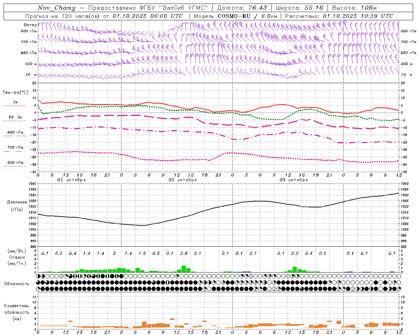Click the Модель COSMO-RU / 6.6км text
Viewport: 418px width, 335px height.
pos(235,16)
